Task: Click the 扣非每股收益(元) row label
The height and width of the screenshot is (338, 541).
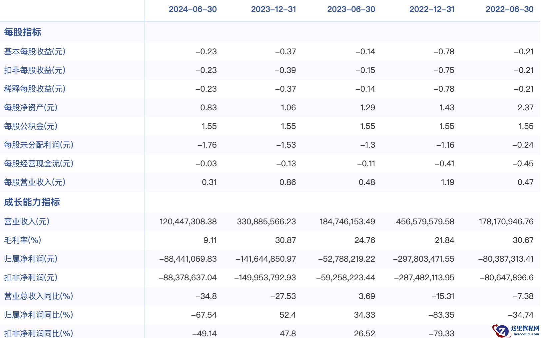Action: pyautogui.click(x=35, y=70)
